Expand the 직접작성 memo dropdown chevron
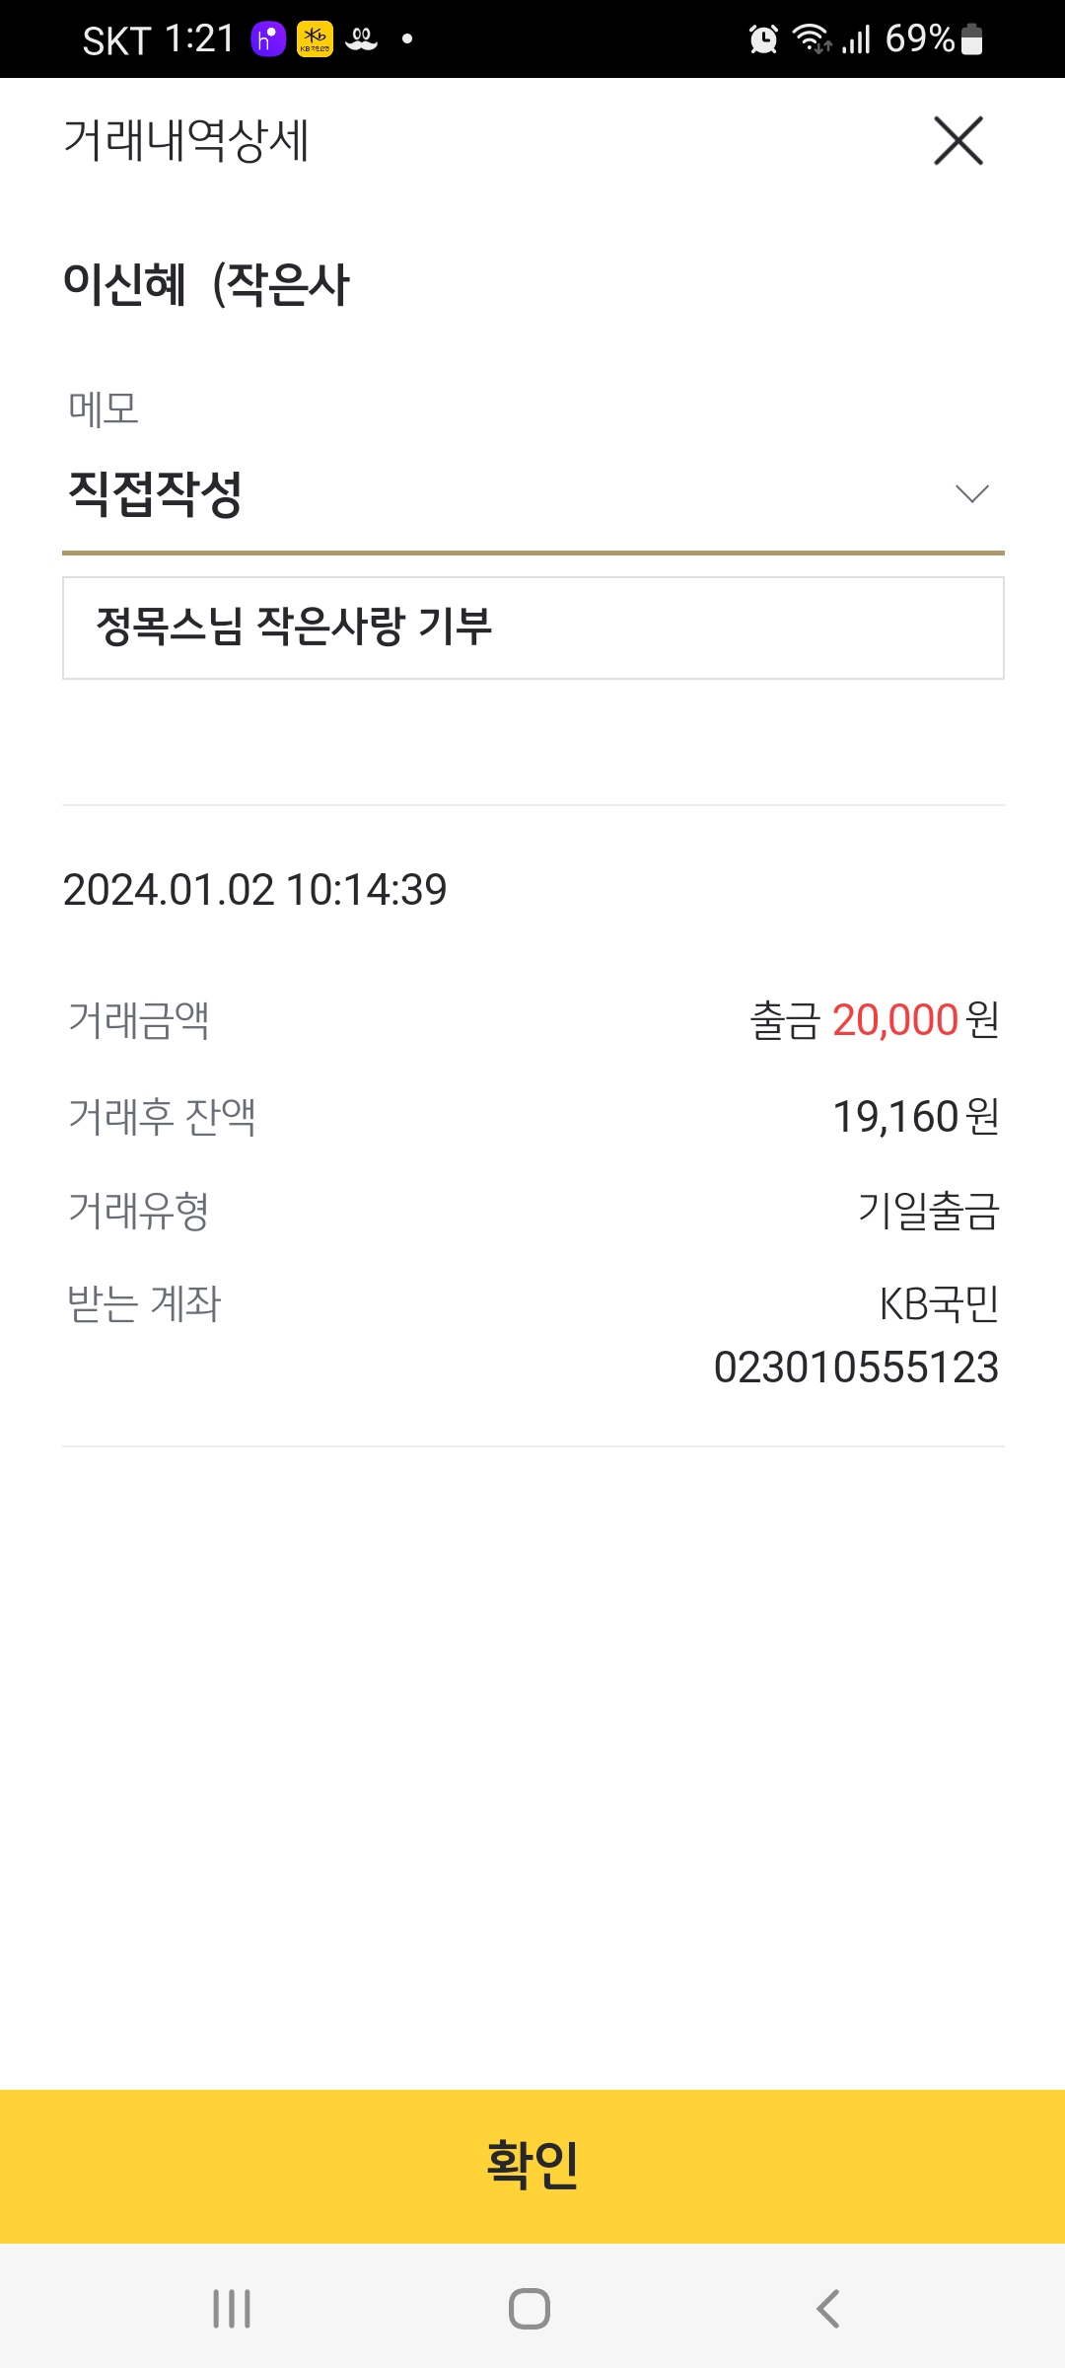 click(971, 494)
